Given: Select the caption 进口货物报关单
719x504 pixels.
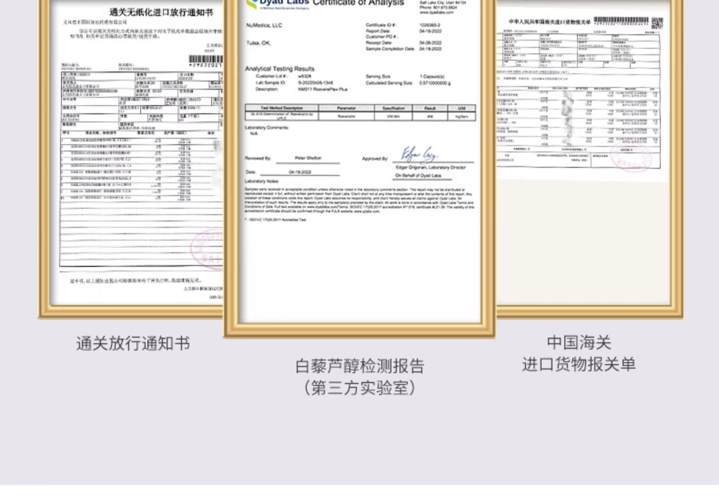Looking at the screenshot, I should (x=579, y=364).
